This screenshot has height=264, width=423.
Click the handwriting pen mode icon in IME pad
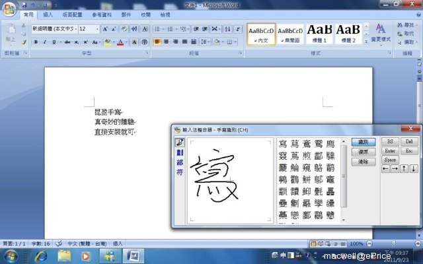point(180,143)
